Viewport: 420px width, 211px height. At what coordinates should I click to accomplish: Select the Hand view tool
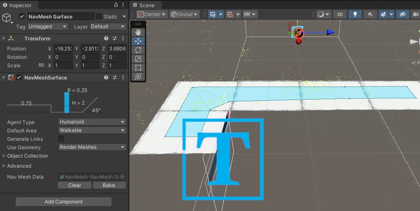coord(138,32)
